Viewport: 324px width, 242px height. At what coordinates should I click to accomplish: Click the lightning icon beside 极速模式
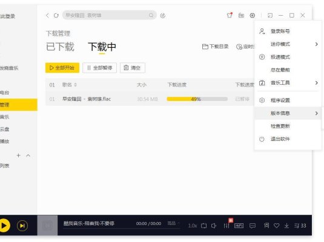[x=262, y=57]
